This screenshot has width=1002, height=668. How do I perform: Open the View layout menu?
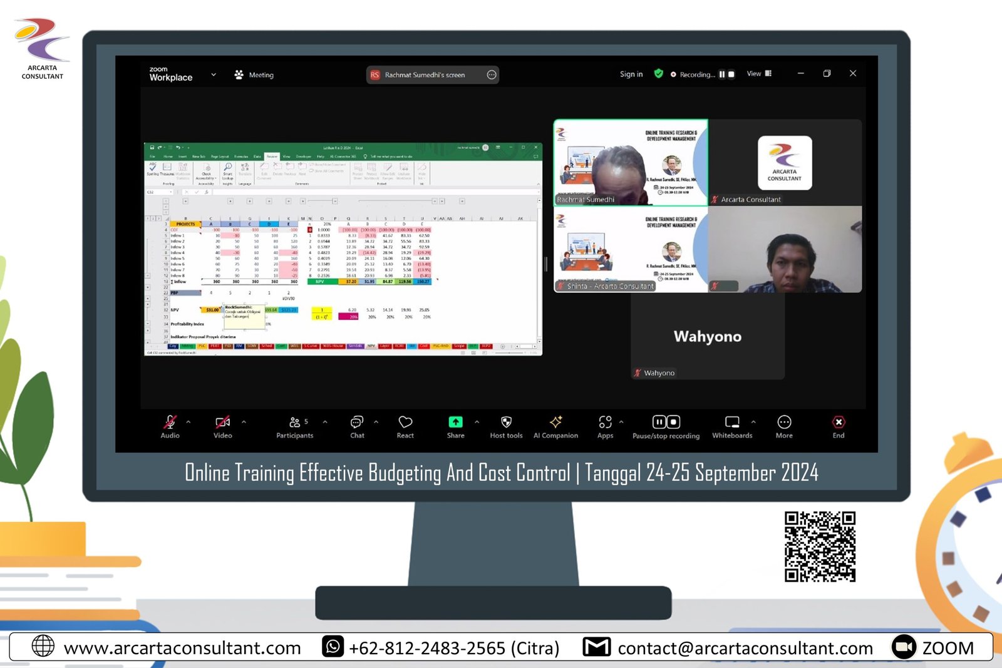pos(759,74)
